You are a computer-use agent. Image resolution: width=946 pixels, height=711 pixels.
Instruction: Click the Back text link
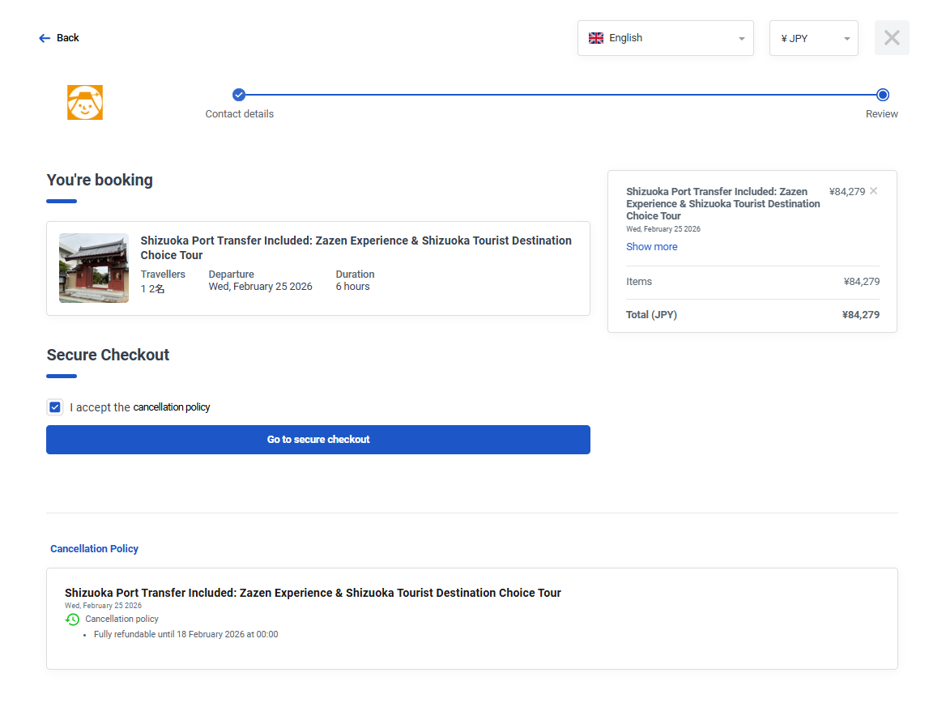68,38
